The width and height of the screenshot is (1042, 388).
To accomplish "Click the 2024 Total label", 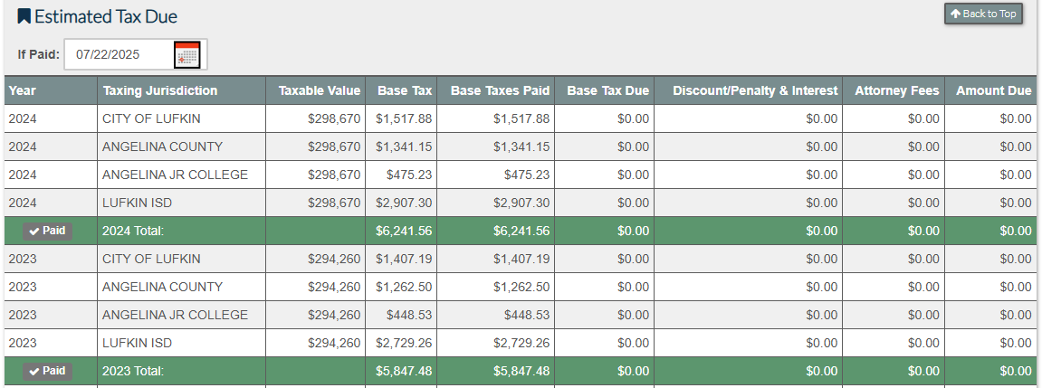I will tap(133, 231).
